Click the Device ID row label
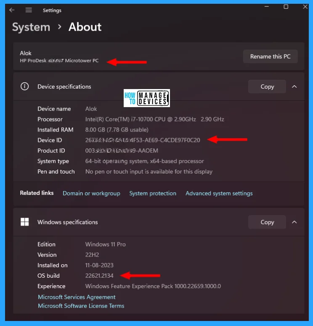 pyautogui.click(x=50, y=140)
